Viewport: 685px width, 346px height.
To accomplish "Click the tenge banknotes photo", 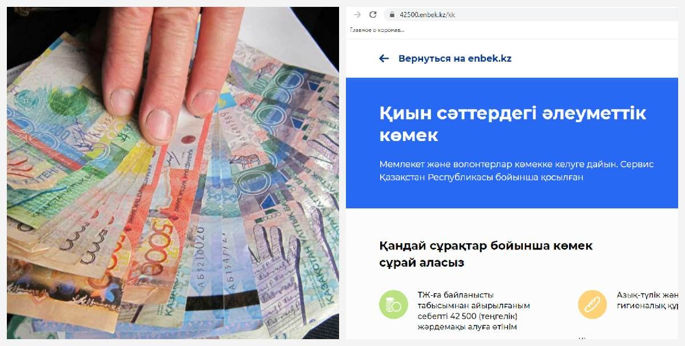I will [173, 173].
